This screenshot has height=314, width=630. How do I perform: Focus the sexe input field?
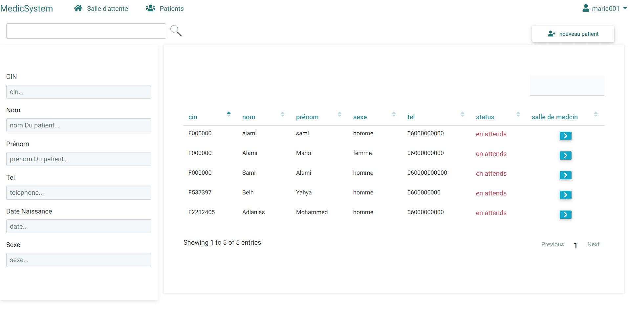(79, 260)
